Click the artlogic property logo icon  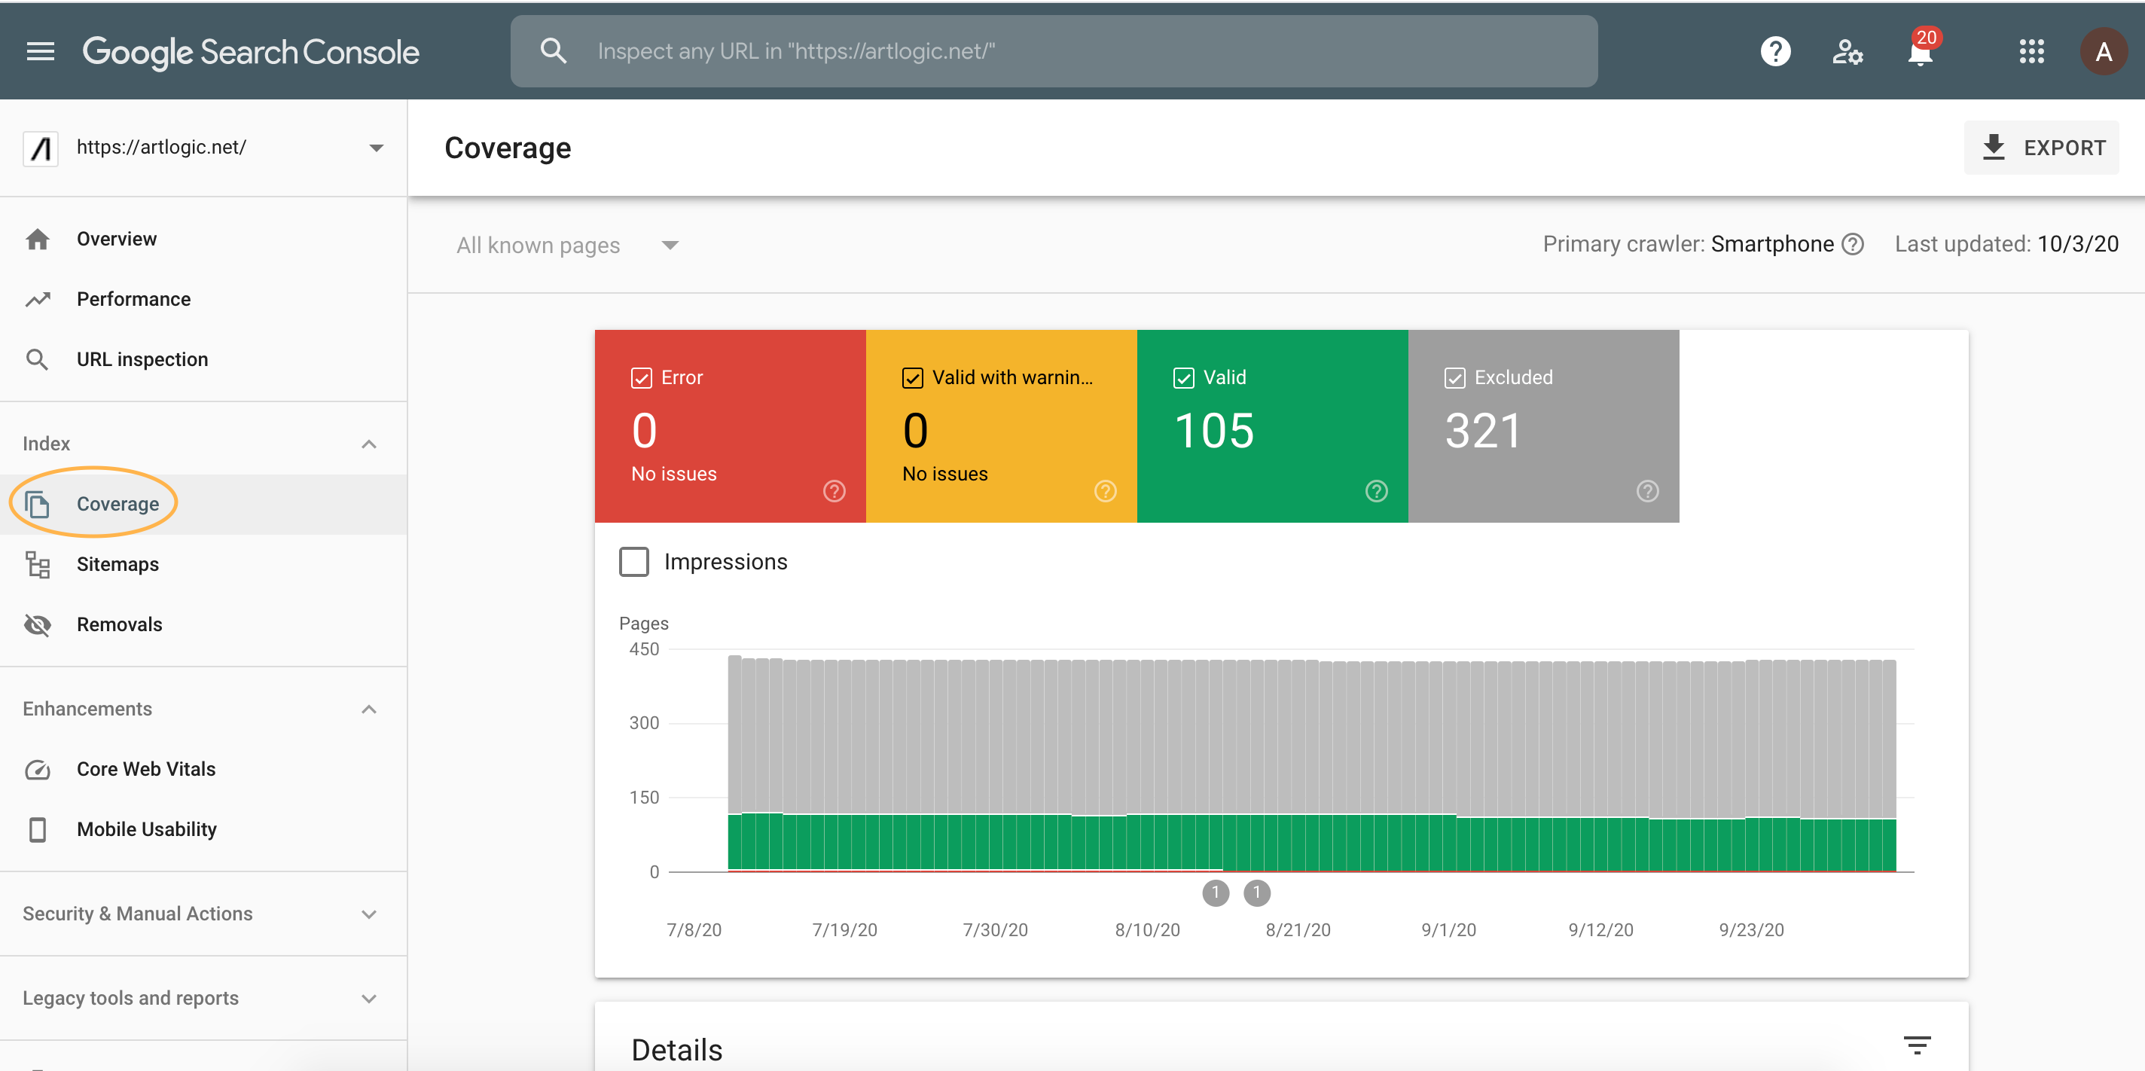(40, 148)
